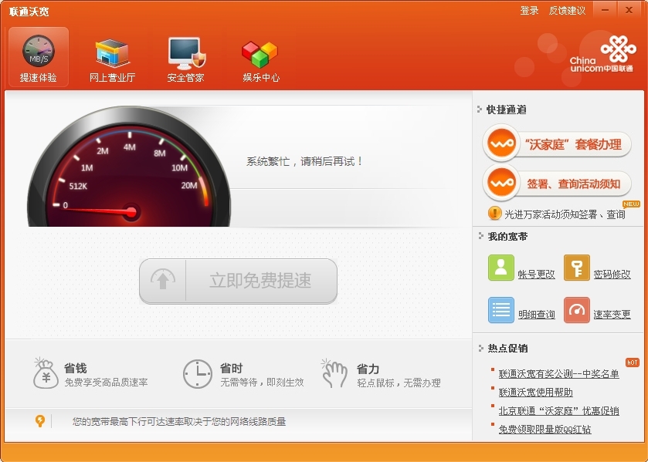
Task: Click the lightbulb tip icon
Action: click(39, 421)
